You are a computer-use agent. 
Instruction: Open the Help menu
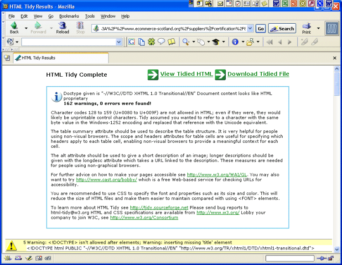[x=125, y=16]
